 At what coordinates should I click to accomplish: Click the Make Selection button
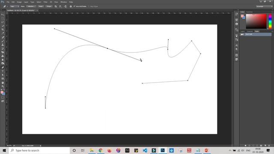31,6
